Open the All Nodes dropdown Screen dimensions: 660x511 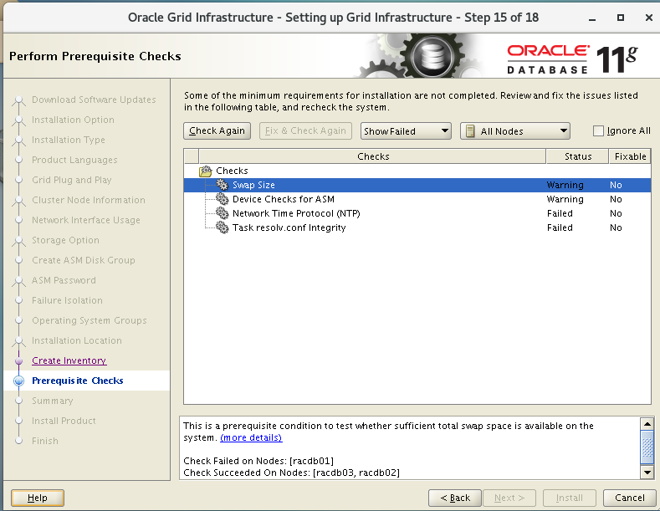[x=515, y=131]
